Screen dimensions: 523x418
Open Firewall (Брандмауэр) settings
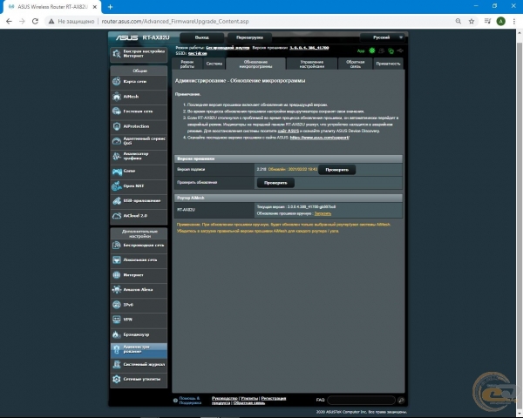[139, 334]
